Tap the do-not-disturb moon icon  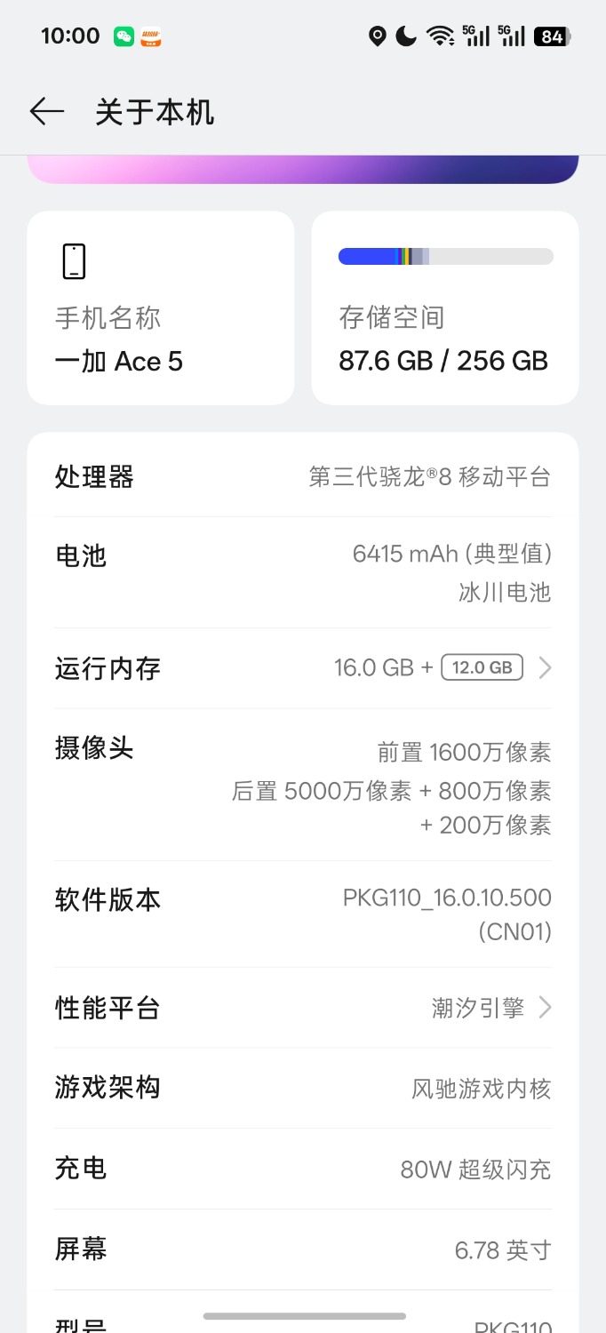[406, 36]
